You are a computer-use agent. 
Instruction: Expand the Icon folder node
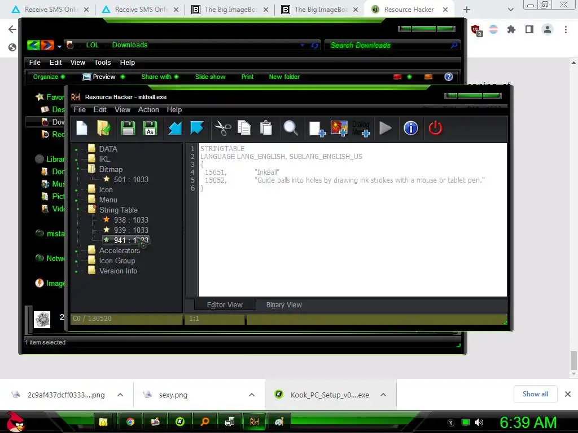pos(76,191)
